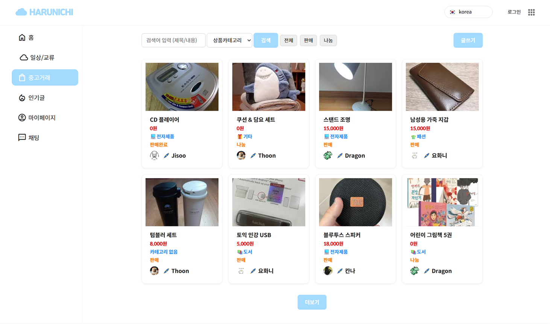Click the home icon in sidebar
This screenshot has width=550, height=333.
coord(22,37)
